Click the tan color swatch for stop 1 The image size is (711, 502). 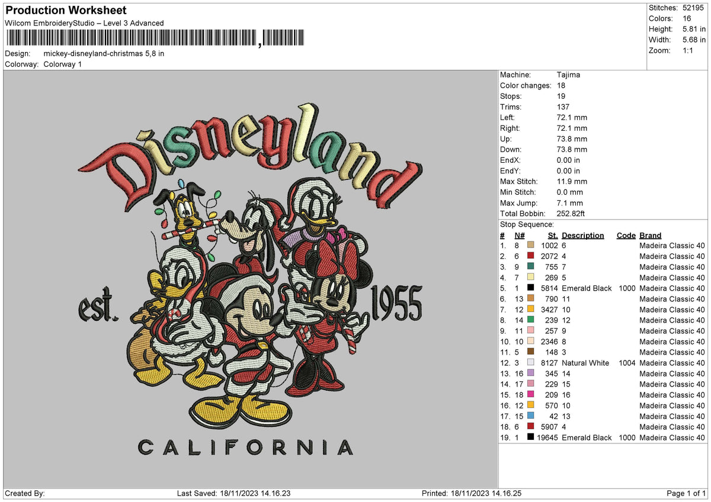click(x=531, y=245)
